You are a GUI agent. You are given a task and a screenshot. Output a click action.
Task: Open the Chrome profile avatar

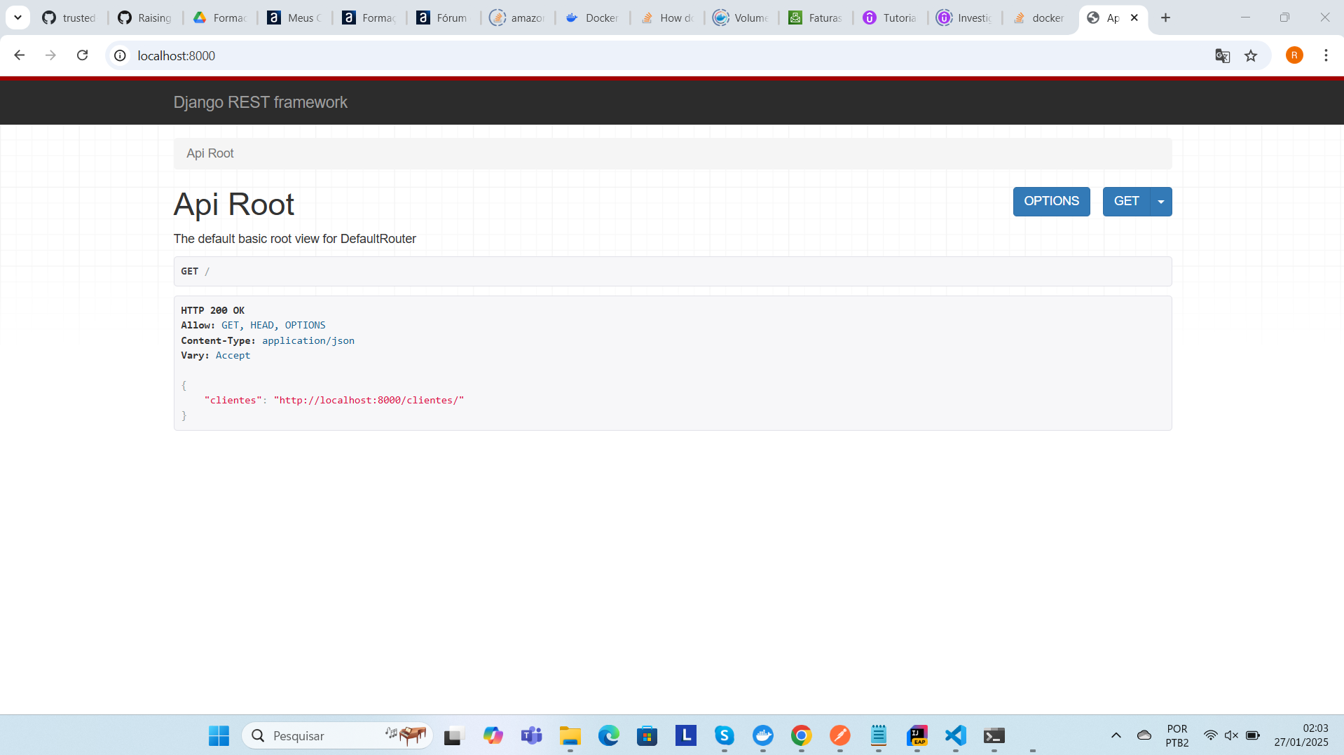[1294, 55]
